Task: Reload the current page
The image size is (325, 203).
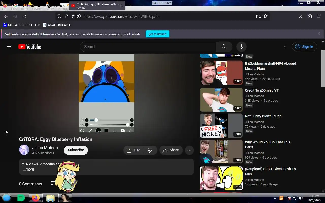Action: [x=24, y=16]
